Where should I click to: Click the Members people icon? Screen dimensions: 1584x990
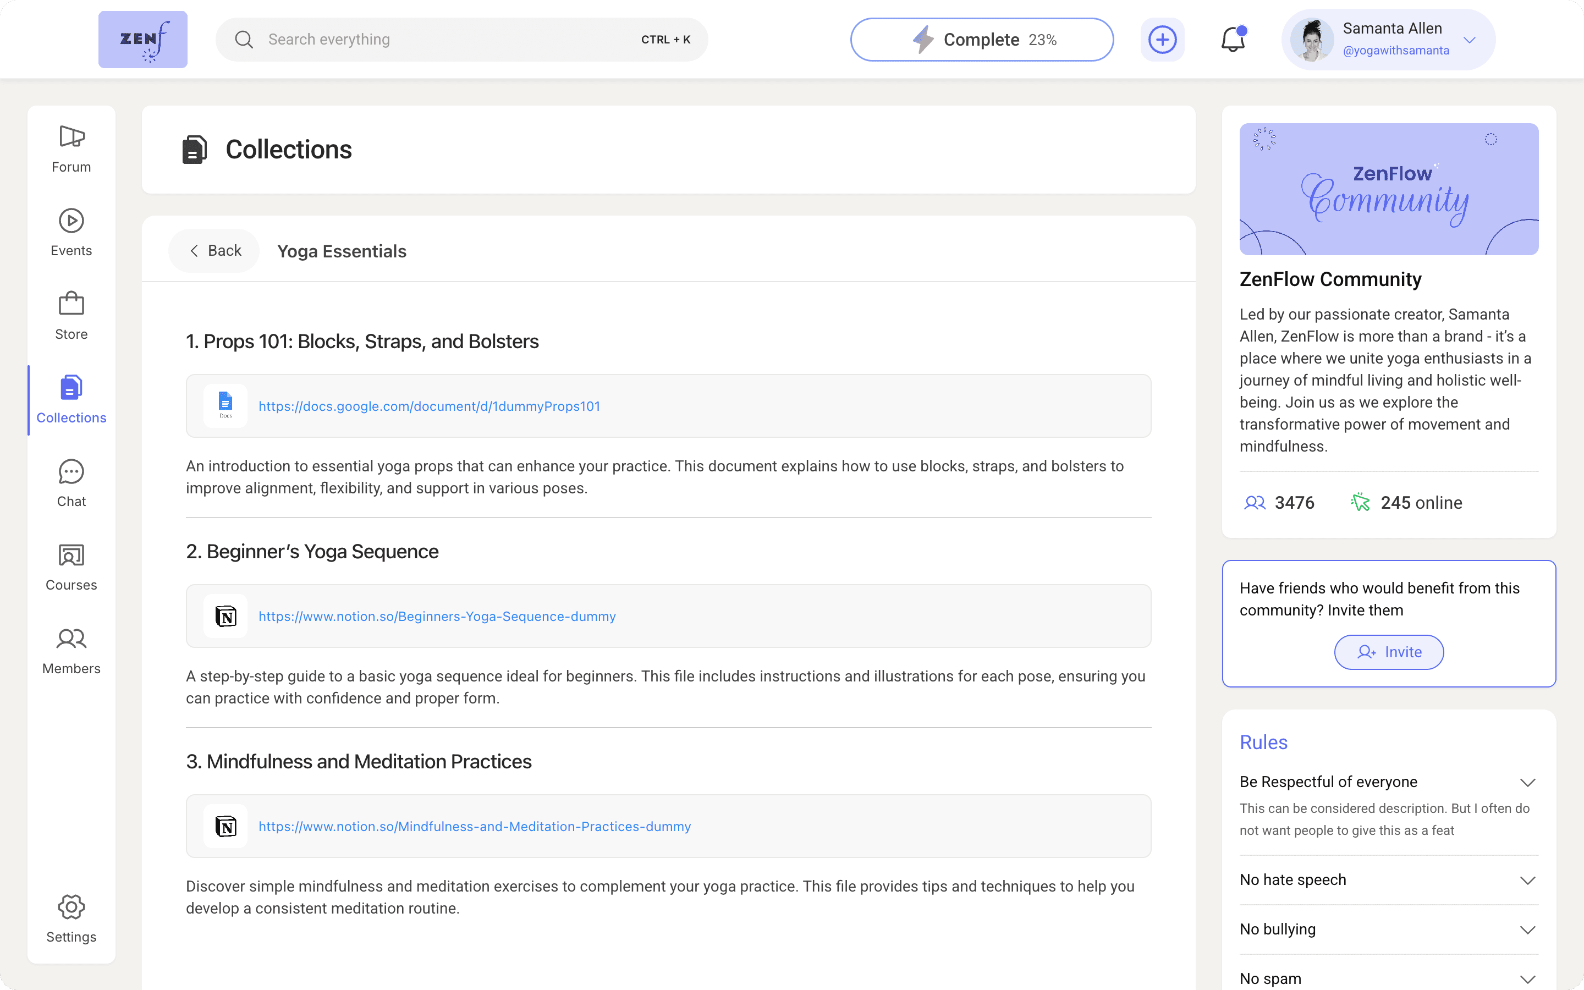tap(71, 639)
